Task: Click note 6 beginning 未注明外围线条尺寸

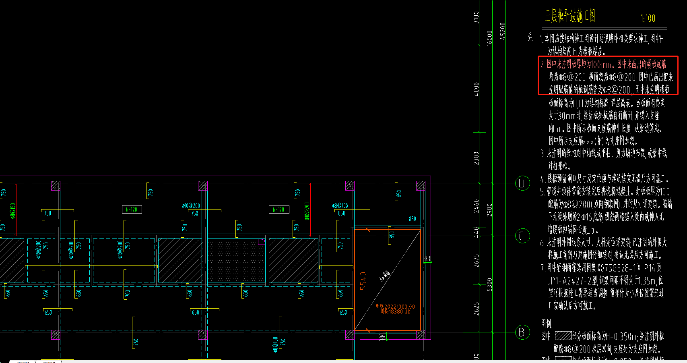Action: click(x=603, y=248)
